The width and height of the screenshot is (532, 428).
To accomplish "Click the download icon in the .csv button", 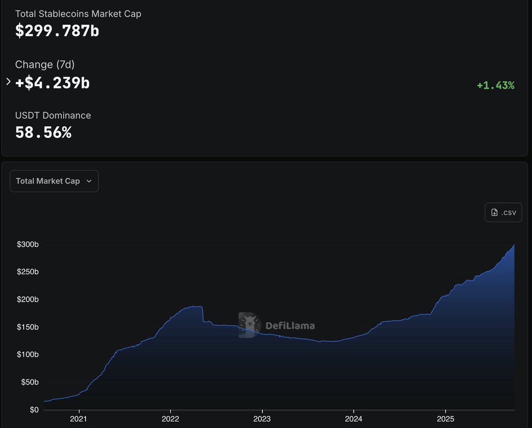I will point(494,212).
